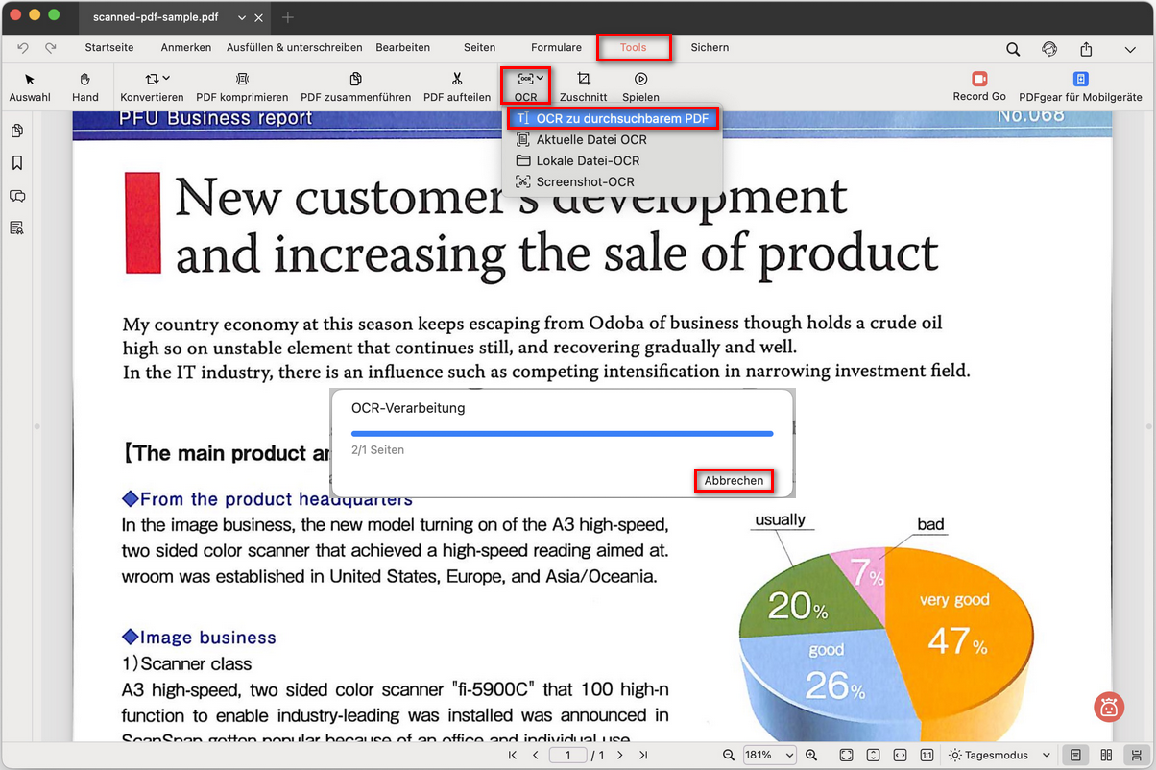Toggle continuous scrolling view

coord(1137,756)
